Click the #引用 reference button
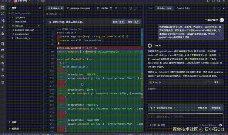Image resolution: width=228 pixels, height=135 pixels. click(153, 125)
